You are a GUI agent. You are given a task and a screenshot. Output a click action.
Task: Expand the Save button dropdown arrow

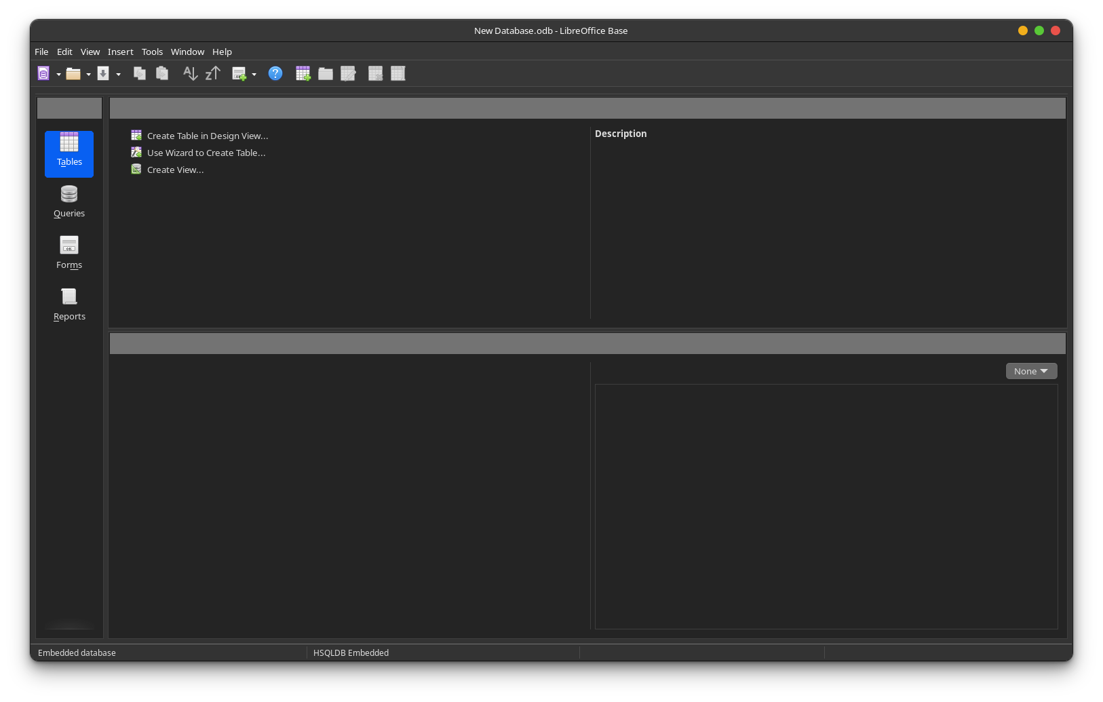point(118,74)
